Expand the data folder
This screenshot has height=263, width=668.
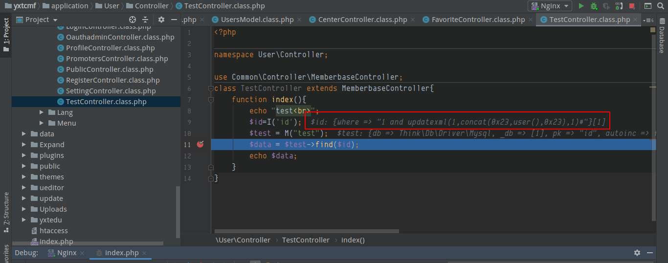click(x=24, y=134)
